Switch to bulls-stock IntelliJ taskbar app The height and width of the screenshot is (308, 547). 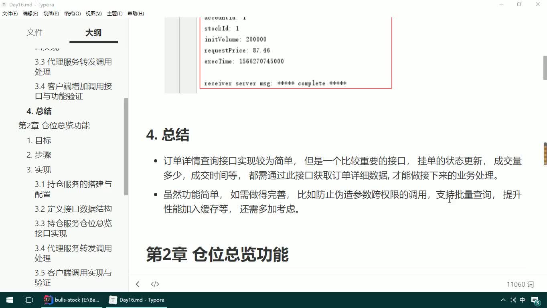click(x=72, y=300)
